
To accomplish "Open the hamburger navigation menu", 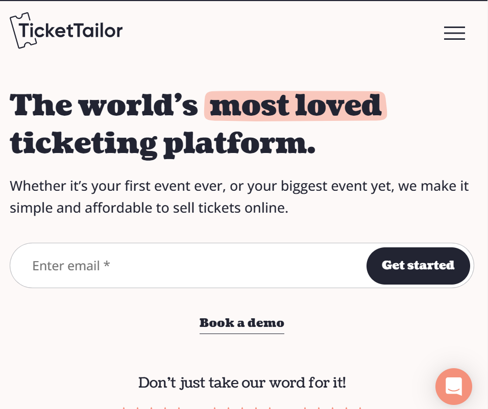I will (x=454, y=33).
